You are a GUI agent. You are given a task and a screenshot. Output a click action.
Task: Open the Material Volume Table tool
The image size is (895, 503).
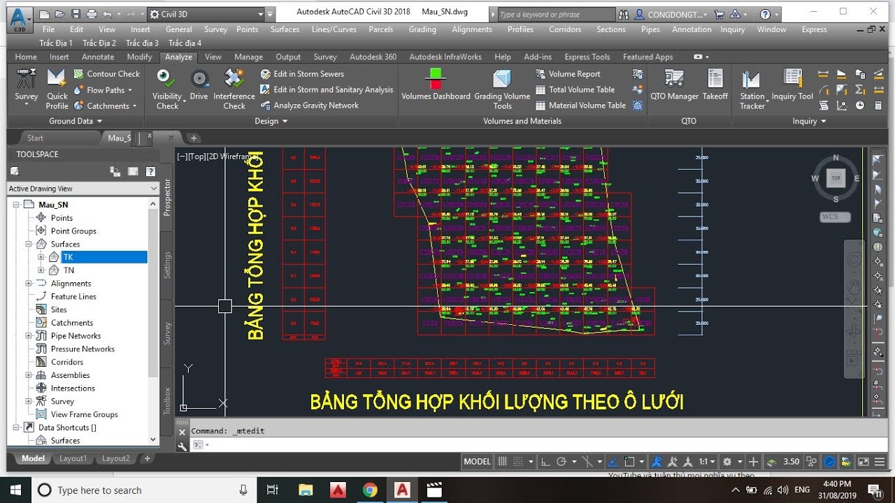(580, 105)
